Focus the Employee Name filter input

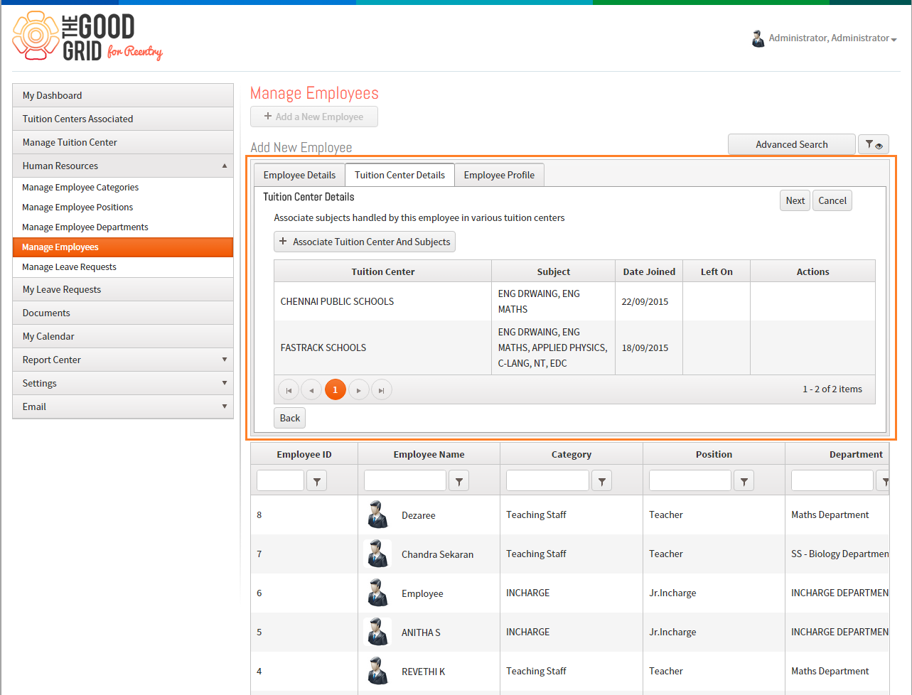click(x=405, y=481)
